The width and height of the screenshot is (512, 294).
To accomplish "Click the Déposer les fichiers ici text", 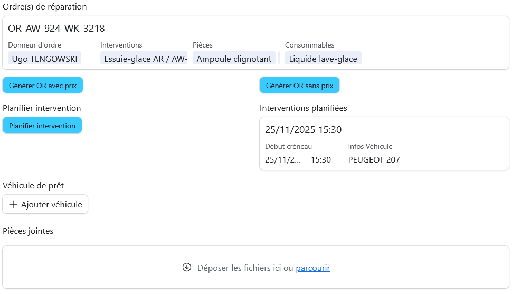I will click(245, 268).
